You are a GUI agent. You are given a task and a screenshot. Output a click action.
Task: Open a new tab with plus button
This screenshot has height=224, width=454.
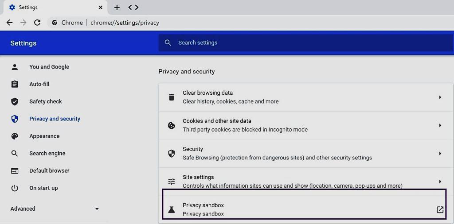(x=117, y=8)
